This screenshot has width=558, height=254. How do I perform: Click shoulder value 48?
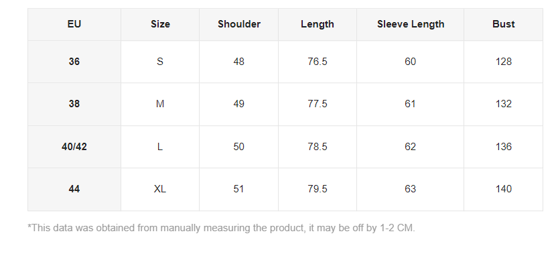(238, 62)
